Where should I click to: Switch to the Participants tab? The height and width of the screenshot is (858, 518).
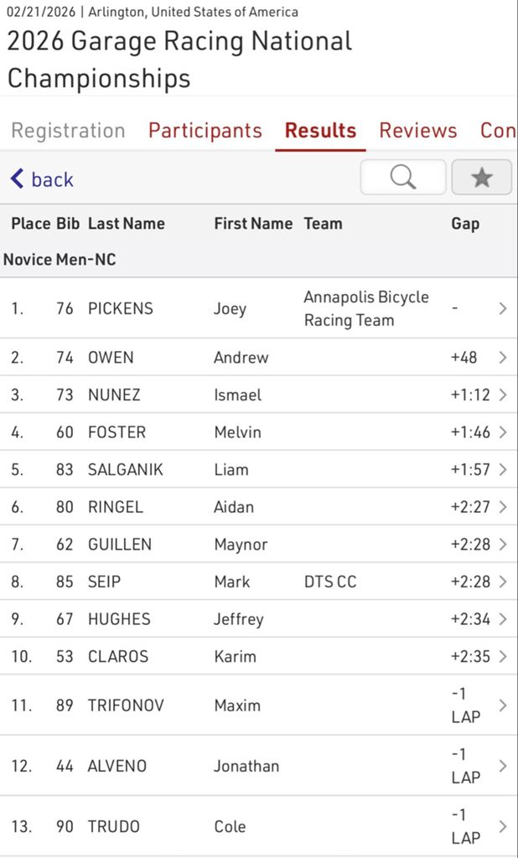pos(205,131)
